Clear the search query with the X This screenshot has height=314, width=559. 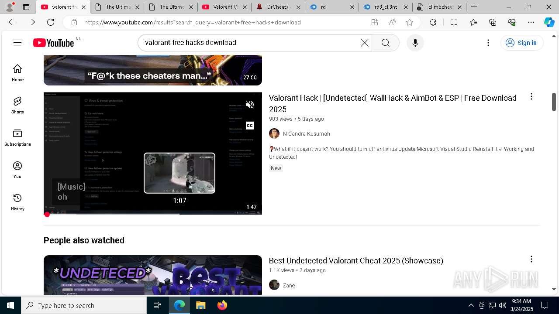(x=365, y=43)
